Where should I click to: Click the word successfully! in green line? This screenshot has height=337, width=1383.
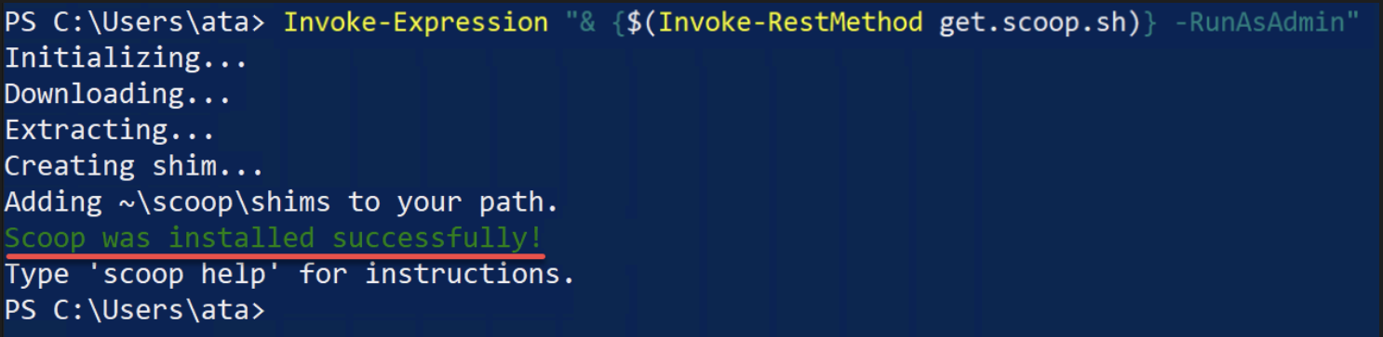coord(437,238)
